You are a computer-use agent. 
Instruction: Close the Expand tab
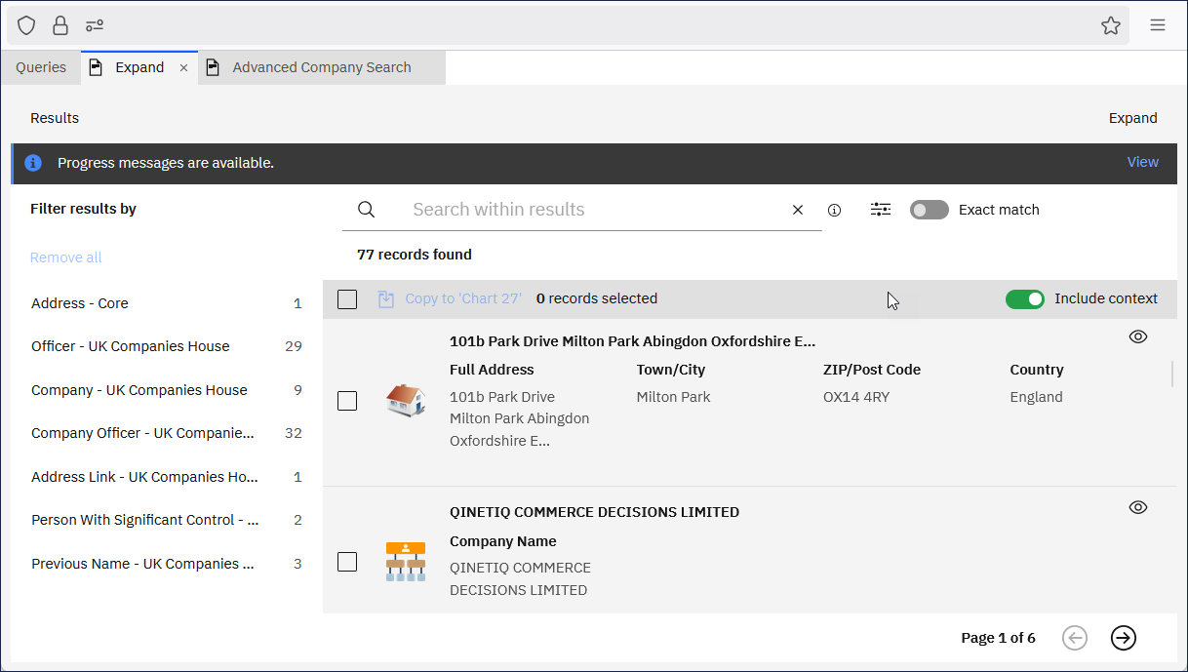click(x=183, y=68)
